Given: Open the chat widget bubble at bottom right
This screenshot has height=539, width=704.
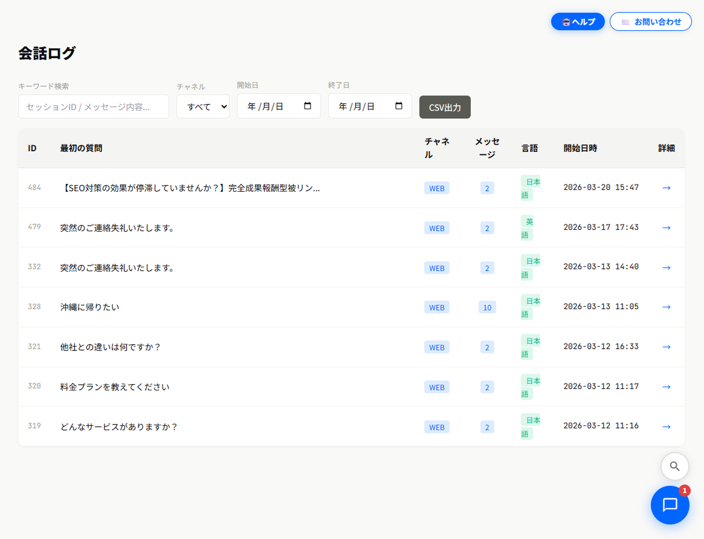Looking at the screenshot, I should point(670,505).
